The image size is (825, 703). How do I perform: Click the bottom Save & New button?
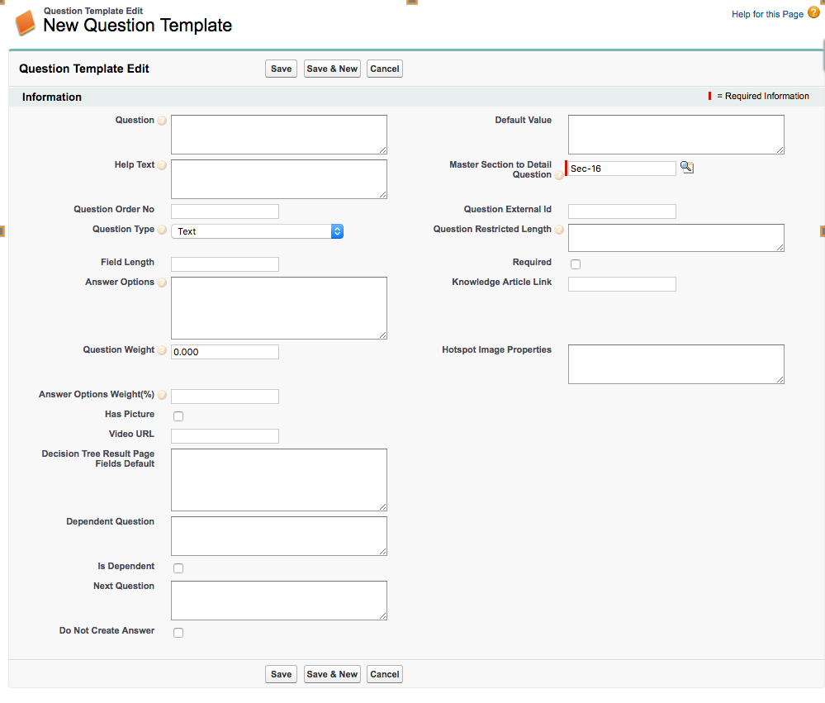[332, 674]
